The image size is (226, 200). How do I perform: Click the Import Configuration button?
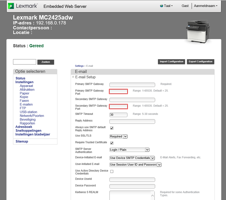172,62
